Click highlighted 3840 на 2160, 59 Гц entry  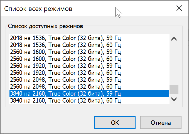[65, 93]
